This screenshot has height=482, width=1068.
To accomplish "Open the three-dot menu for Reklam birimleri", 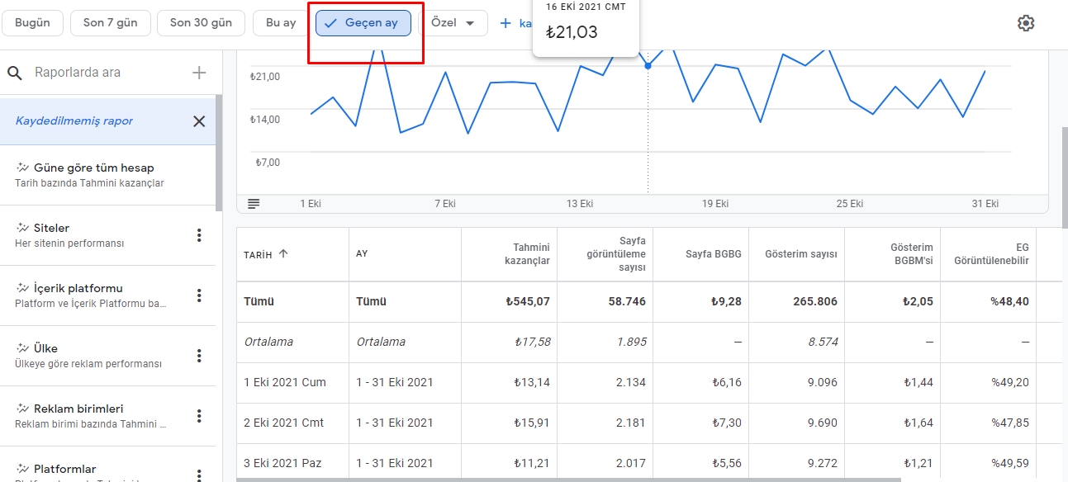I will 199,416.
